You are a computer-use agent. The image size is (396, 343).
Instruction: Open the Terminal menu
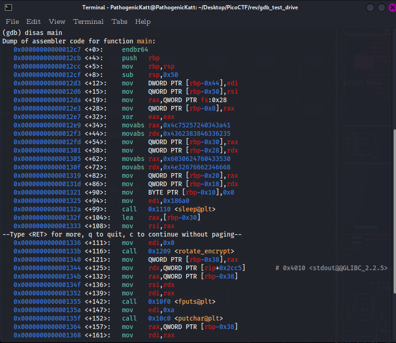coord(88,21)
